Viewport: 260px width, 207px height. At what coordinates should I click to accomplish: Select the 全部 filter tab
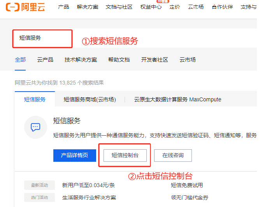(x=20, y=60)
